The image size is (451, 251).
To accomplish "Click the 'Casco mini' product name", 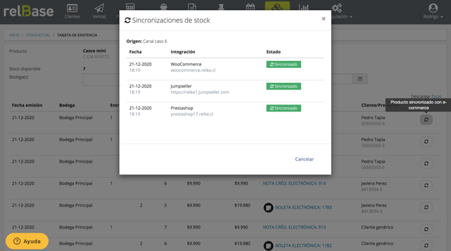I will coord(94,51).
